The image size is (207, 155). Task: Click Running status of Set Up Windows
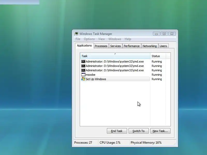pyautogui.click(x=157, y=79)
